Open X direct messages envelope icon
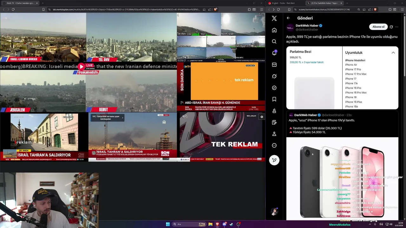The image size is (406, 228). (x=274, y=65)
